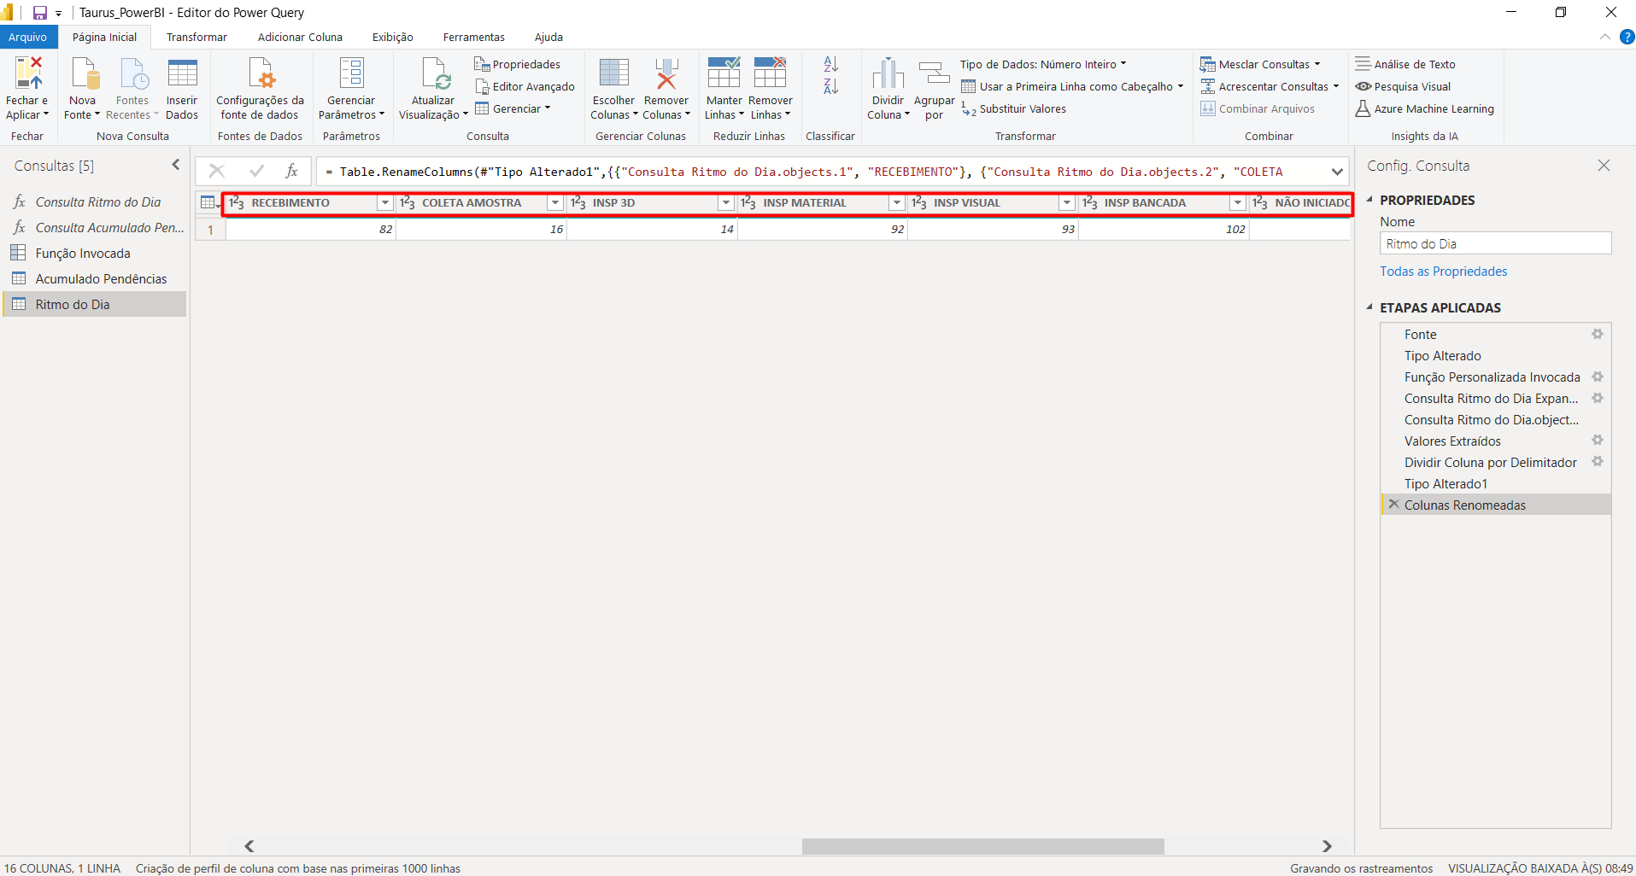Delete the Colunas Renomeadas step X
The width and height of the screenshot is (1636, 876).
1393,505
